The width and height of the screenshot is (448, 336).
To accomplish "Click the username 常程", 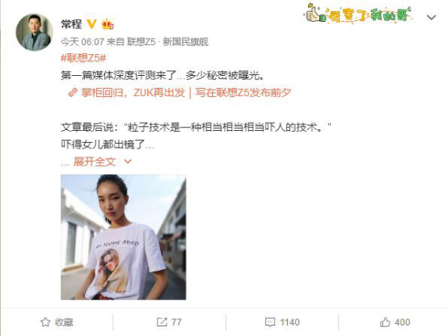I will tap(71, 24).
